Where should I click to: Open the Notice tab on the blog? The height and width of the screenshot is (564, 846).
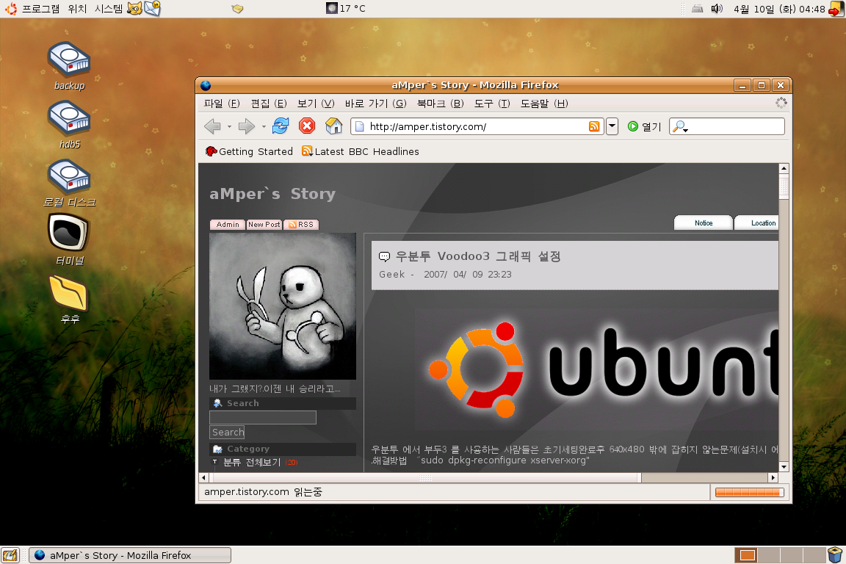704,223
